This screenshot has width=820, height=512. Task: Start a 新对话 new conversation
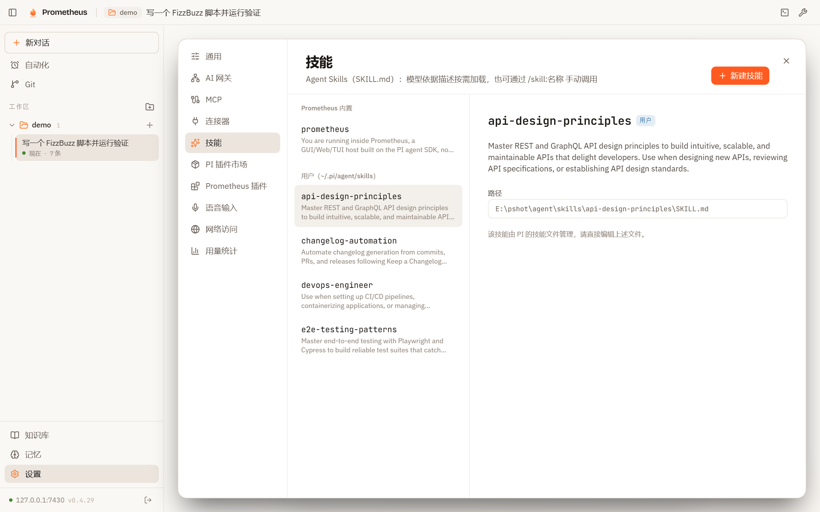click(x=82, y=42)
